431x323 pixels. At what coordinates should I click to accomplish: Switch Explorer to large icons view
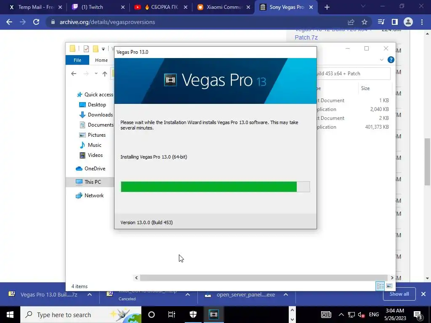point(389,286)
